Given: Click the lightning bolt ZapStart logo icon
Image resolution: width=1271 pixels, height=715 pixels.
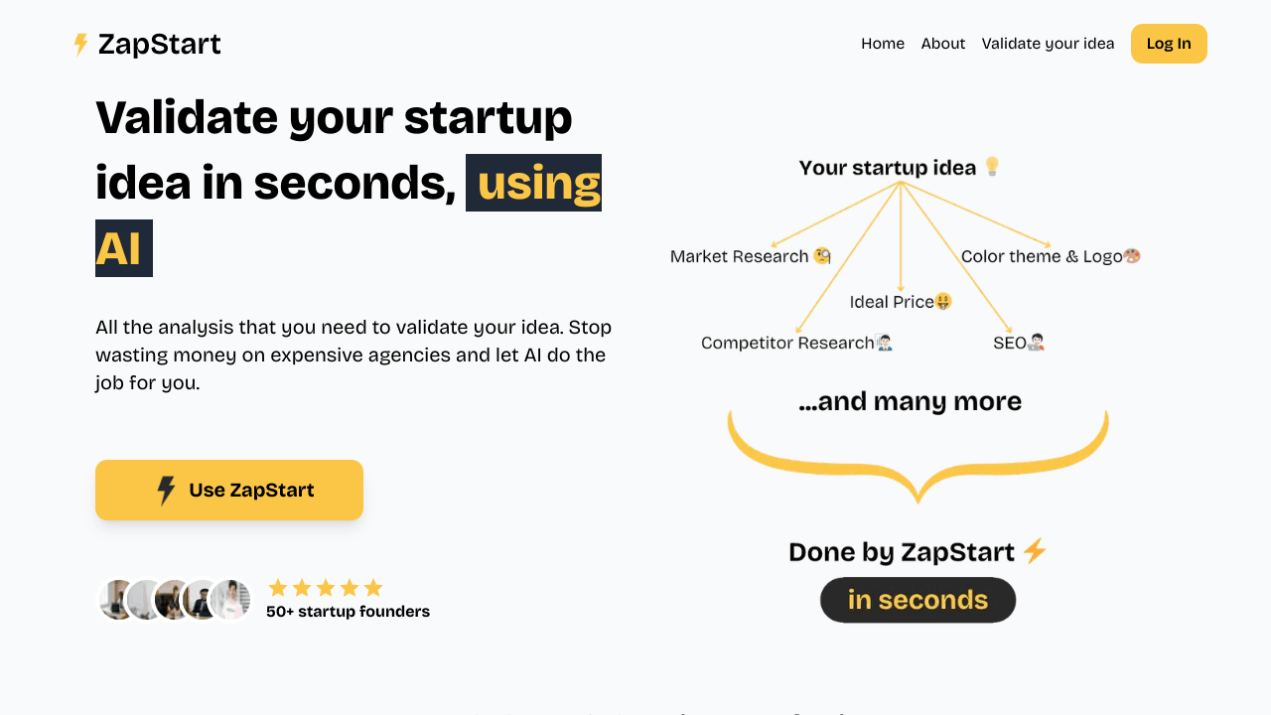Looking at the screenshot, I should pos(79,44).
